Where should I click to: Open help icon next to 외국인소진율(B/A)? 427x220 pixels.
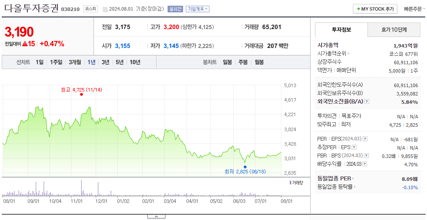[367, 102]
